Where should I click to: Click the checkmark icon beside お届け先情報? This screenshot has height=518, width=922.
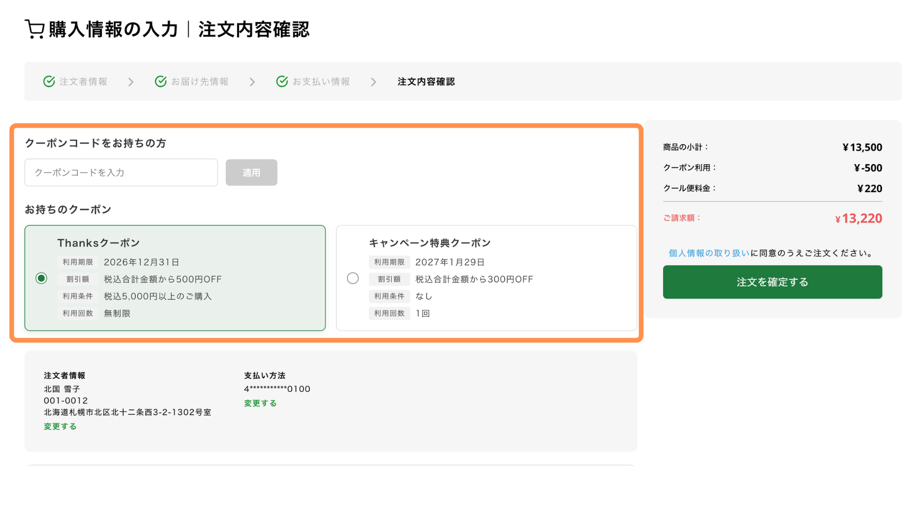[x=161, y=82]
